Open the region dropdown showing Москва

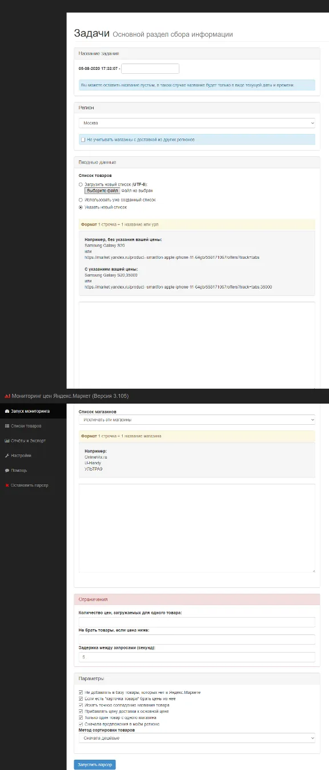pos(197,123)
